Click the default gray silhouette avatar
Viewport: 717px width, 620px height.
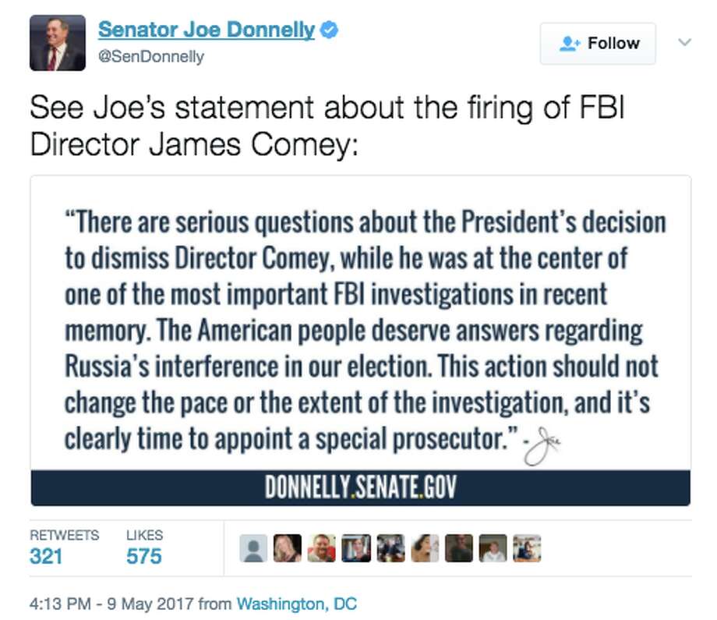point(253,548)
